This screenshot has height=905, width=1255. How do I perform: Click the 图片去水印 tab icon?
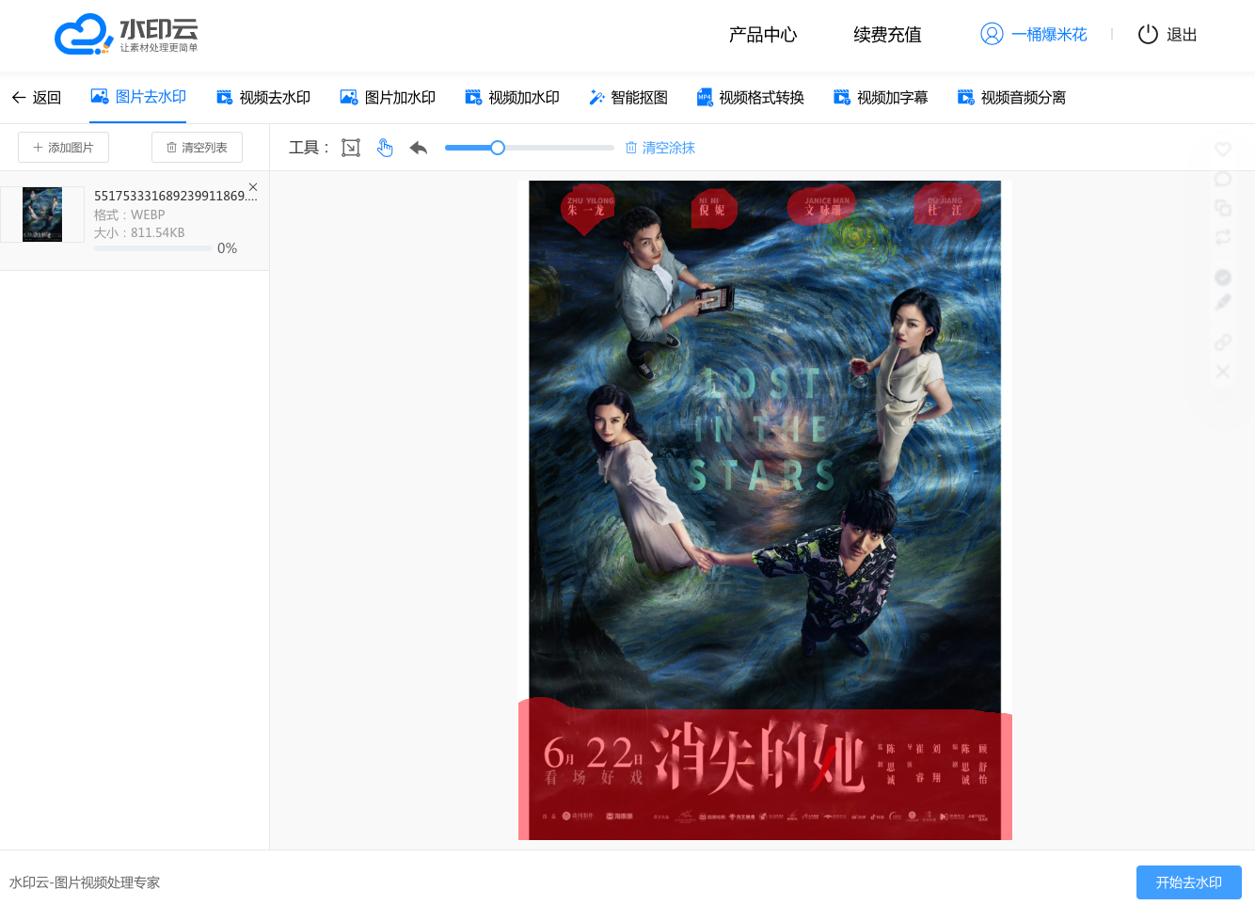point(99,96)
